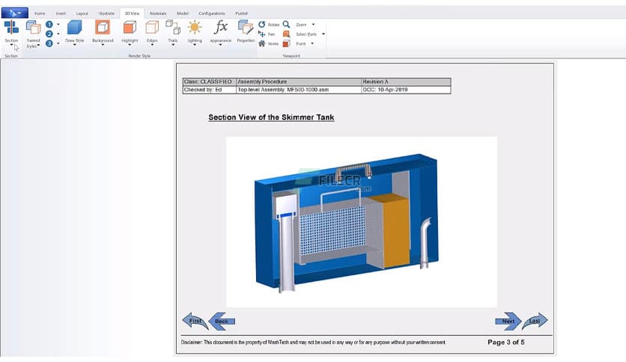
Task: Click the 'Top level Assembly: MF500-1000.asm' cell
Action: tap(299, 90)
